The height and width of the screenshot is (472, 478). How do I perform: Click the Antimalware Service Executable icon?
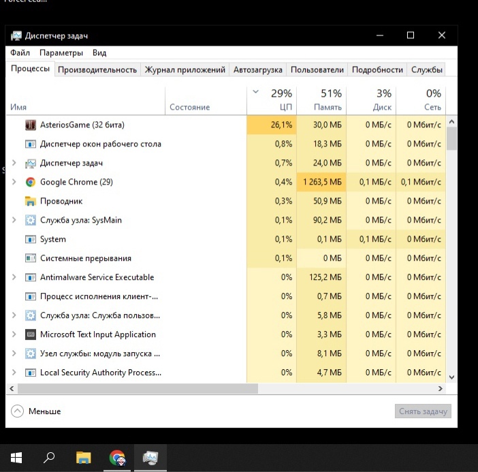pos(31,277)
